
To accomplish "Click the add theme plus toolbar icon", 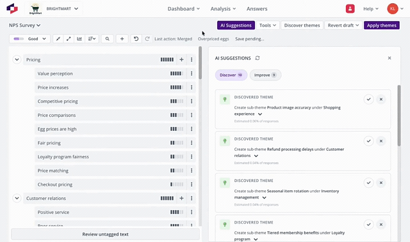I will tap(122, 39).
